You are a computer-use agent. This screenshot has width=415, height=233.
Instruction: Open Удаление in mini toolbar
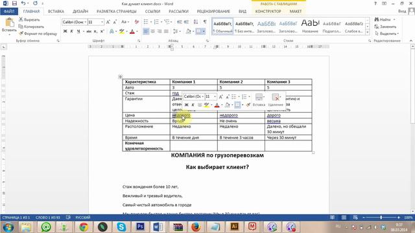(275, 100)
